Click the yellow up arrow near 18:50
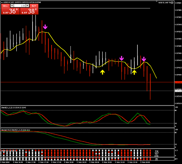 (x=103, y=72)
